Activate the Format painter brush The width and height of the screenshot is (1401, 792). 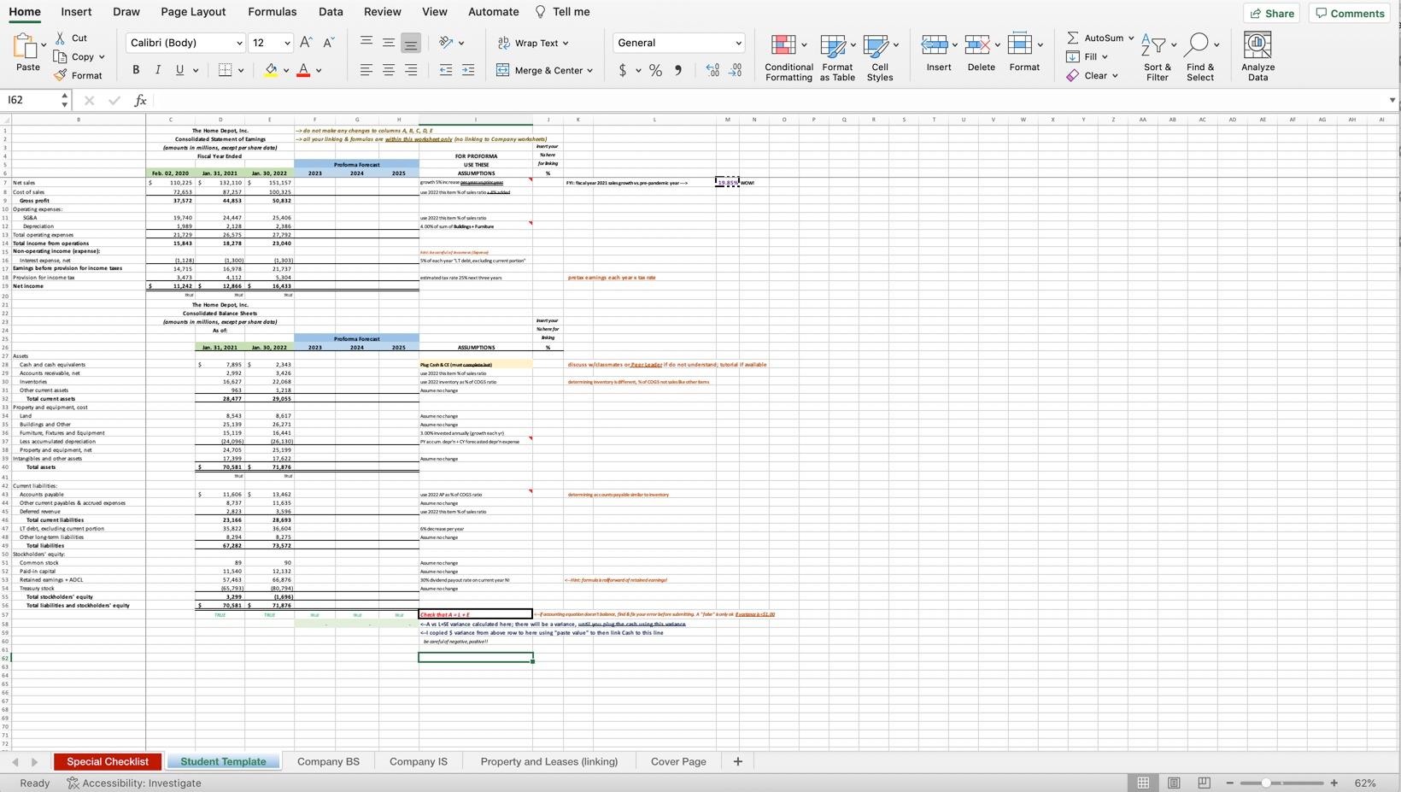[61, 75]
